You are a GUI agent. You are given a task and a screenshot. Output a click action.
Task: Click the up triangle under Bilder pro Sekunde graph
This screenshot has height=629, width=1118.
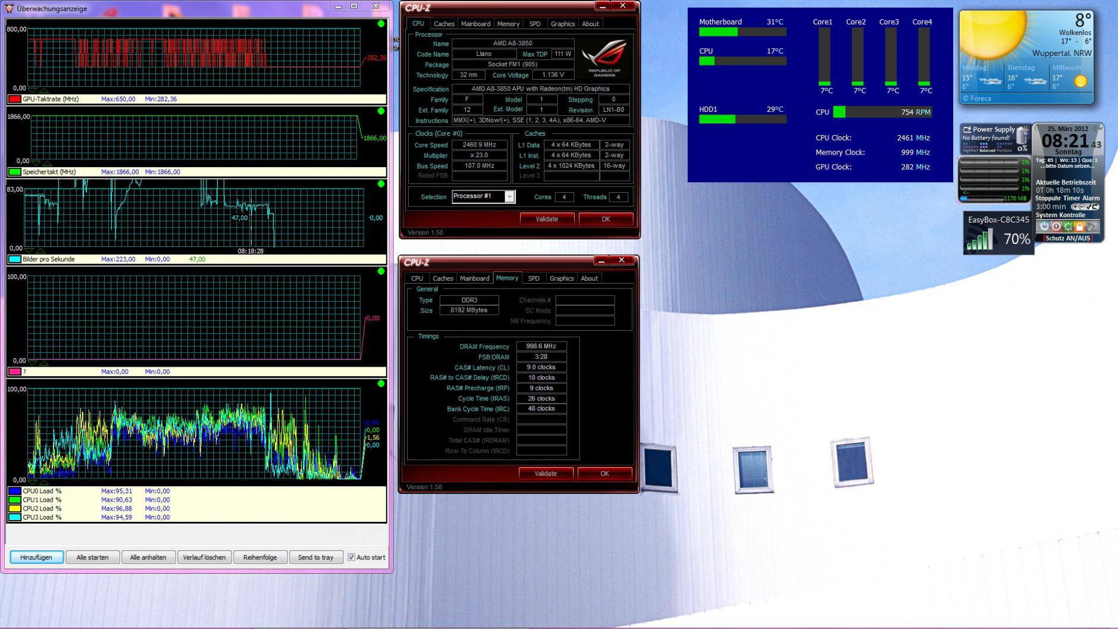coord(40,251)
